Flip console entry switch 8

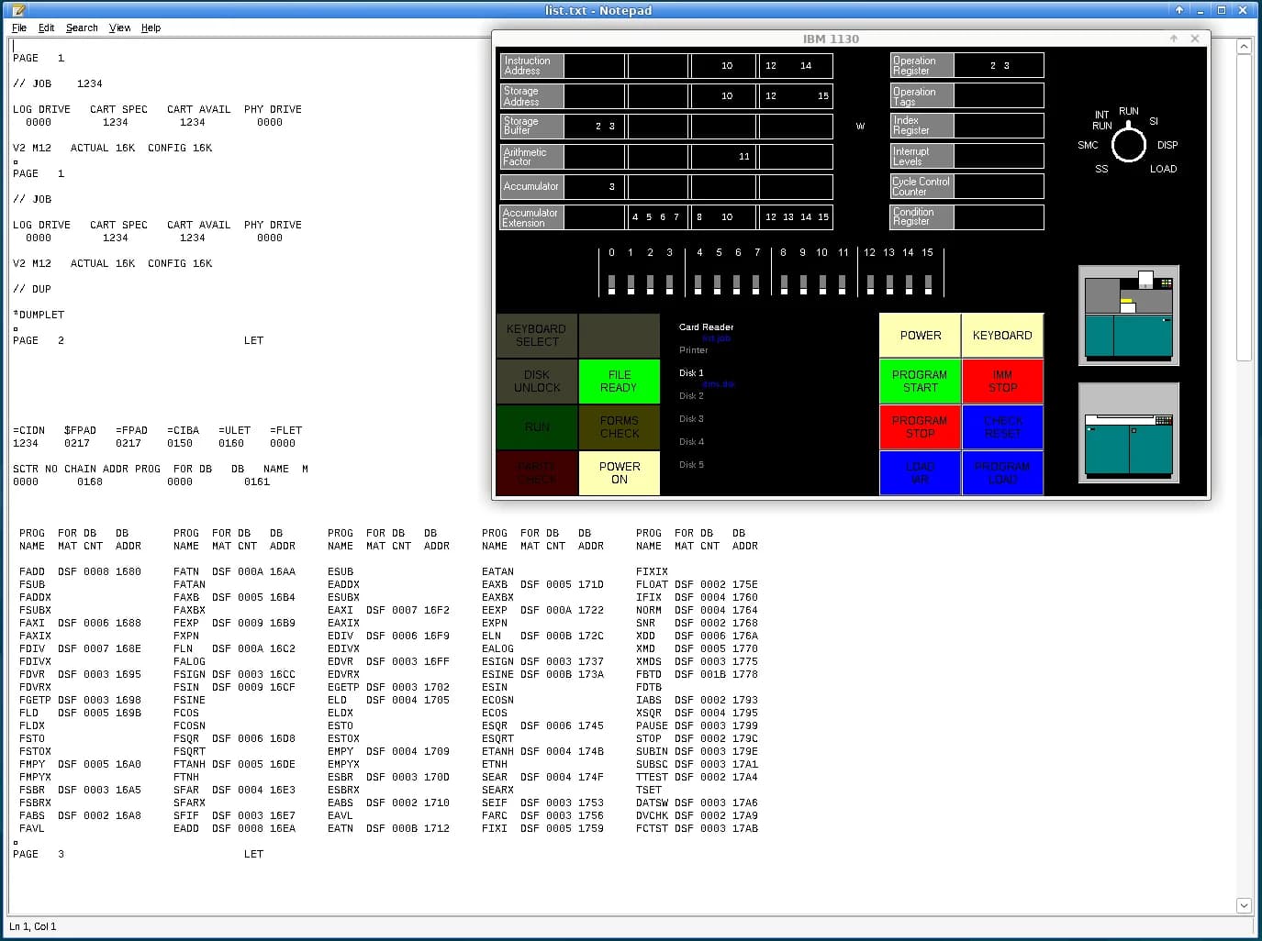click(x=784, y=284)
